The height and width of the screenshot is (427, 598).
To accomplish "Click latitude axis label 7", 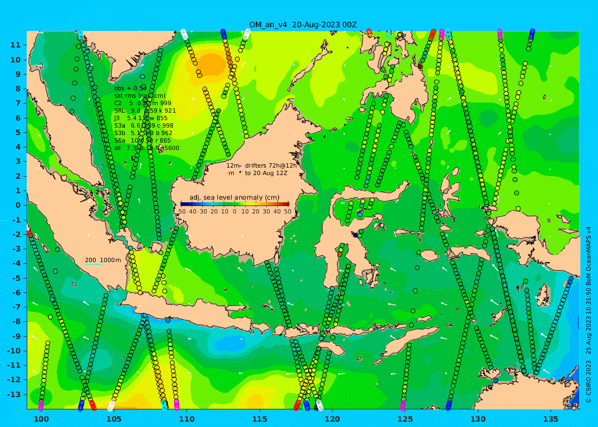I will point(18,104).
